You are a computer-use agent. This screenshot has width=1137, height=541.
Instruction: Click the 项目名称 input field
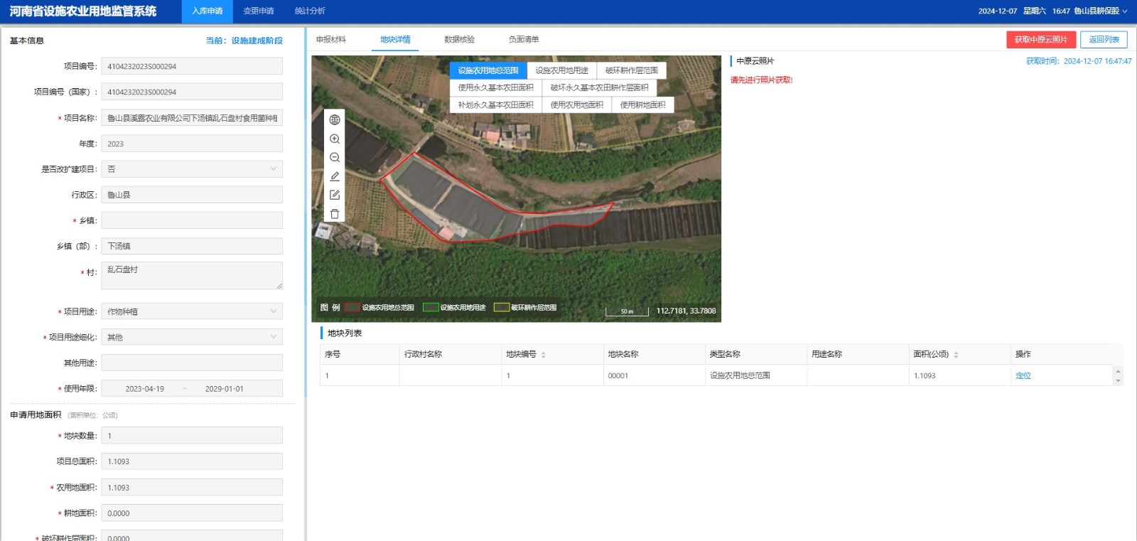[192, 118]
